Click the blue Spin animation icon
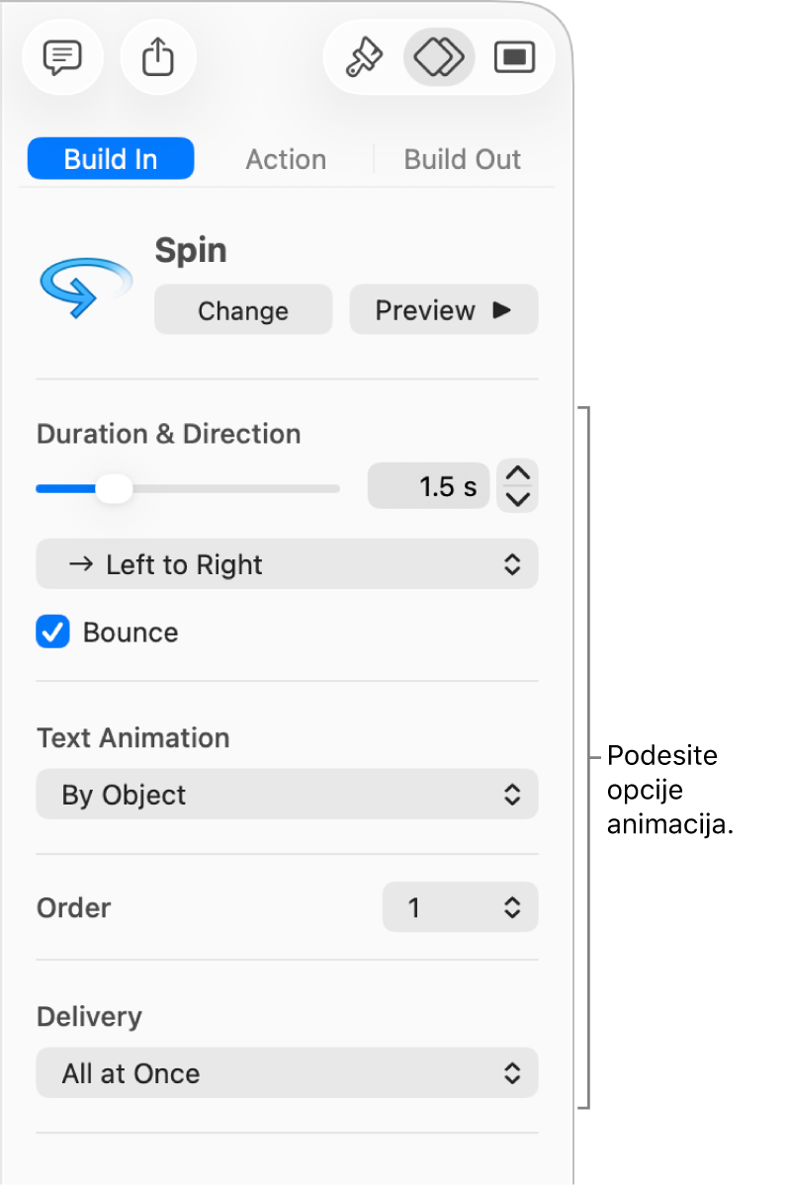 click(x=85, y=287)
